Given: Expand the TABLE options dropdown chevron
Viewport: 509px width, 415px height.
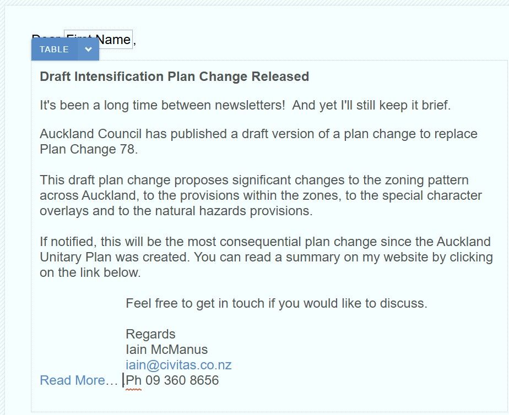Looking at the screenshot, I should [88, 50].
